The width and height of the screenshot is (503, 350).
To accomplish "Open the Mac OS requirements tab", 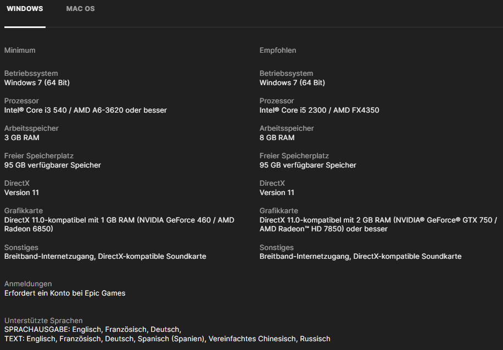I will click(80, 9).
